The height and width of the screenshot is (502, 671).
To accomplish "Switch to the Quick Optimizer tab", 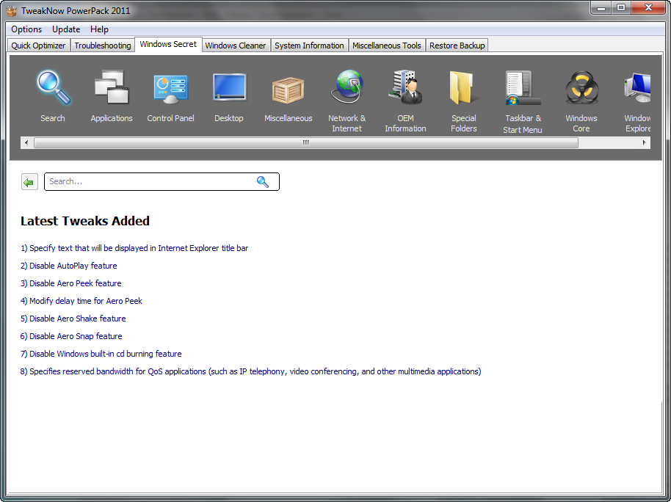I will (x=38, y=46).
